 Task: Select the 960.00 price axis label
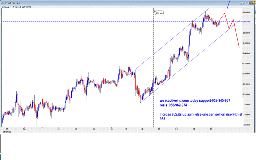click(x=246, y=12)
